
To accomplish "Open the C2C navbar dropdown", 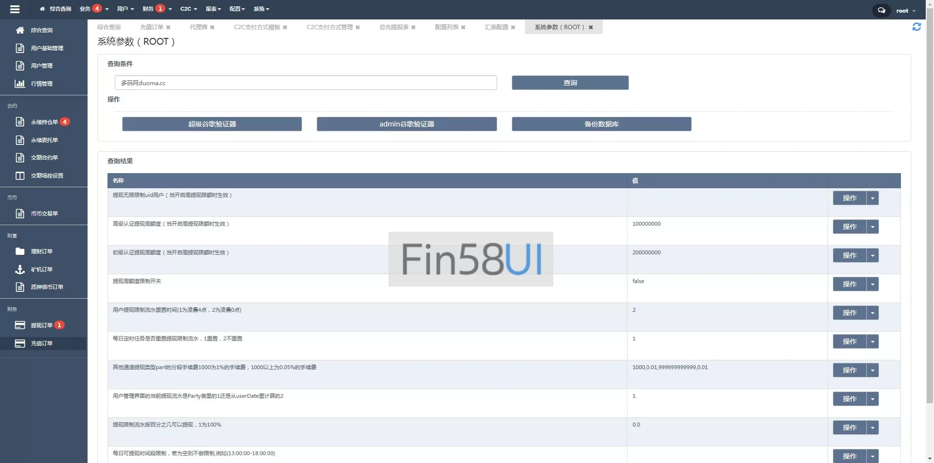I will 188,9.
